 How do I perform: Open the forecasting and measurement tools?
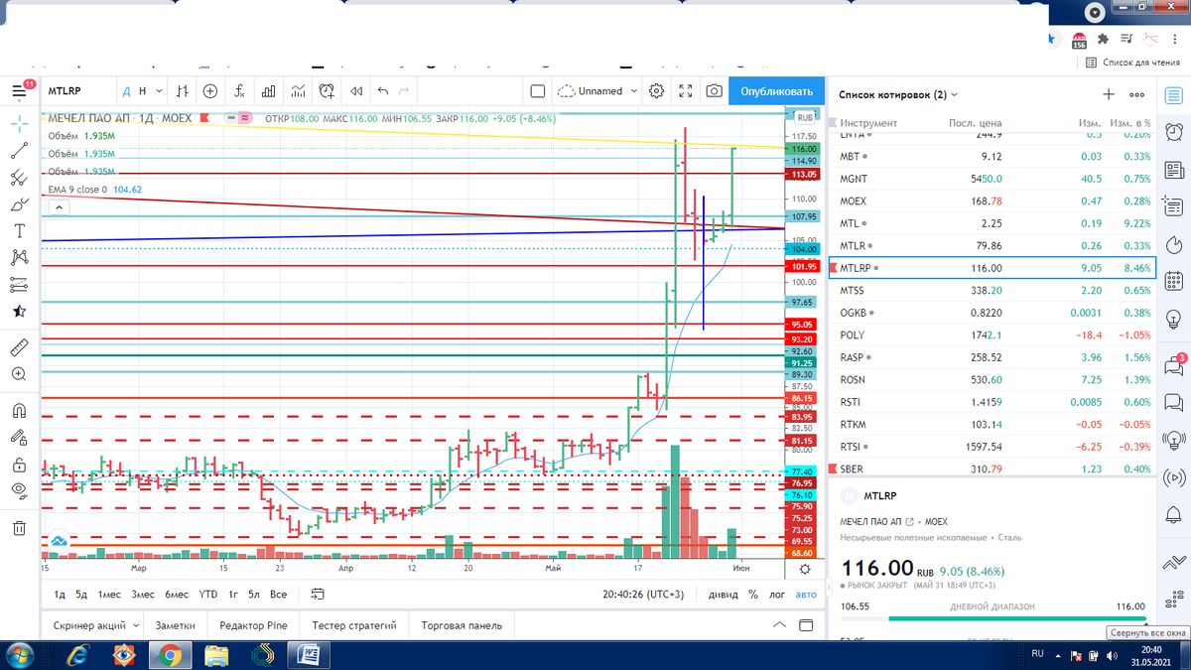tap(19, 284)
